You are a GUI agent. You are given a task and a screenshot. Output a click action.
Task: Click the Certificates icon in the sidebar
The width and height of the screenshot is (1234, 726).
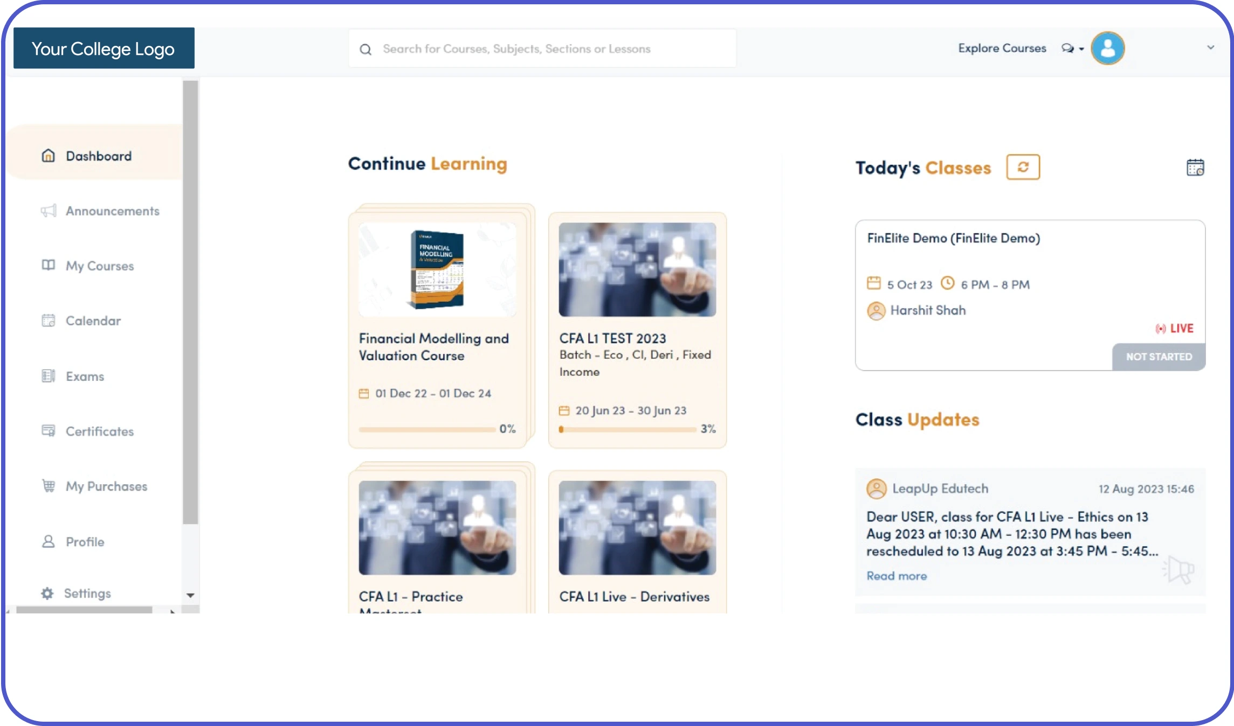[x=49, y=431]
